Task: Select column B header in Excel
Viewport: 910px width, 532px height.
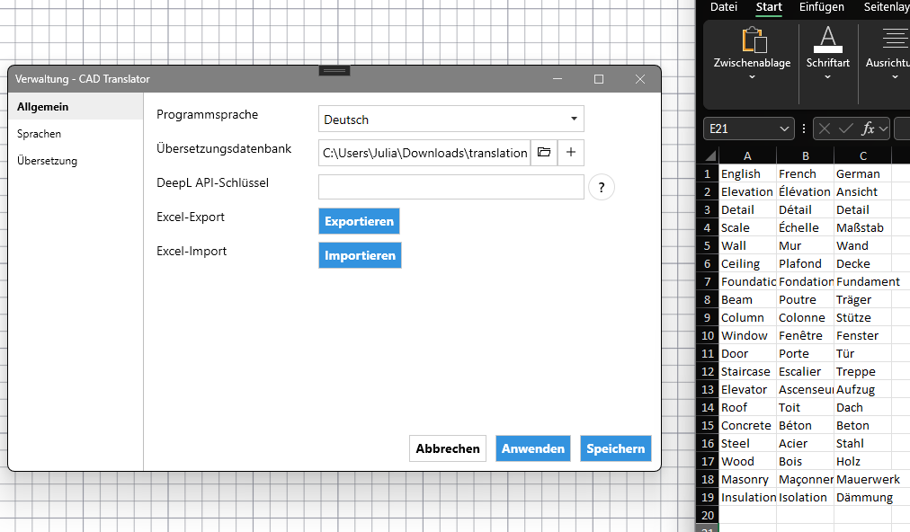Action: coord(805,155)
